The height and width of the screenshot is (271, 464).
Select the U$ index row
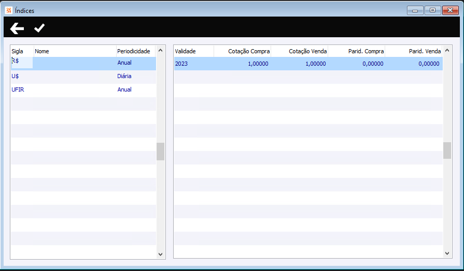(x=83, y=77)
